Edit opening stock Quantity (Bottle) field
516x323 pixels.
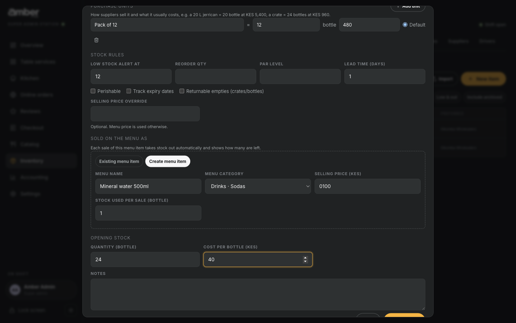[145, 259]
